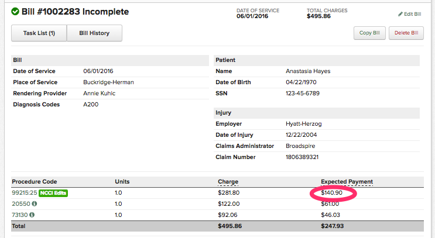435x238 pixels.
Task: Open the Bill History tab
Action: pos(94,33)
